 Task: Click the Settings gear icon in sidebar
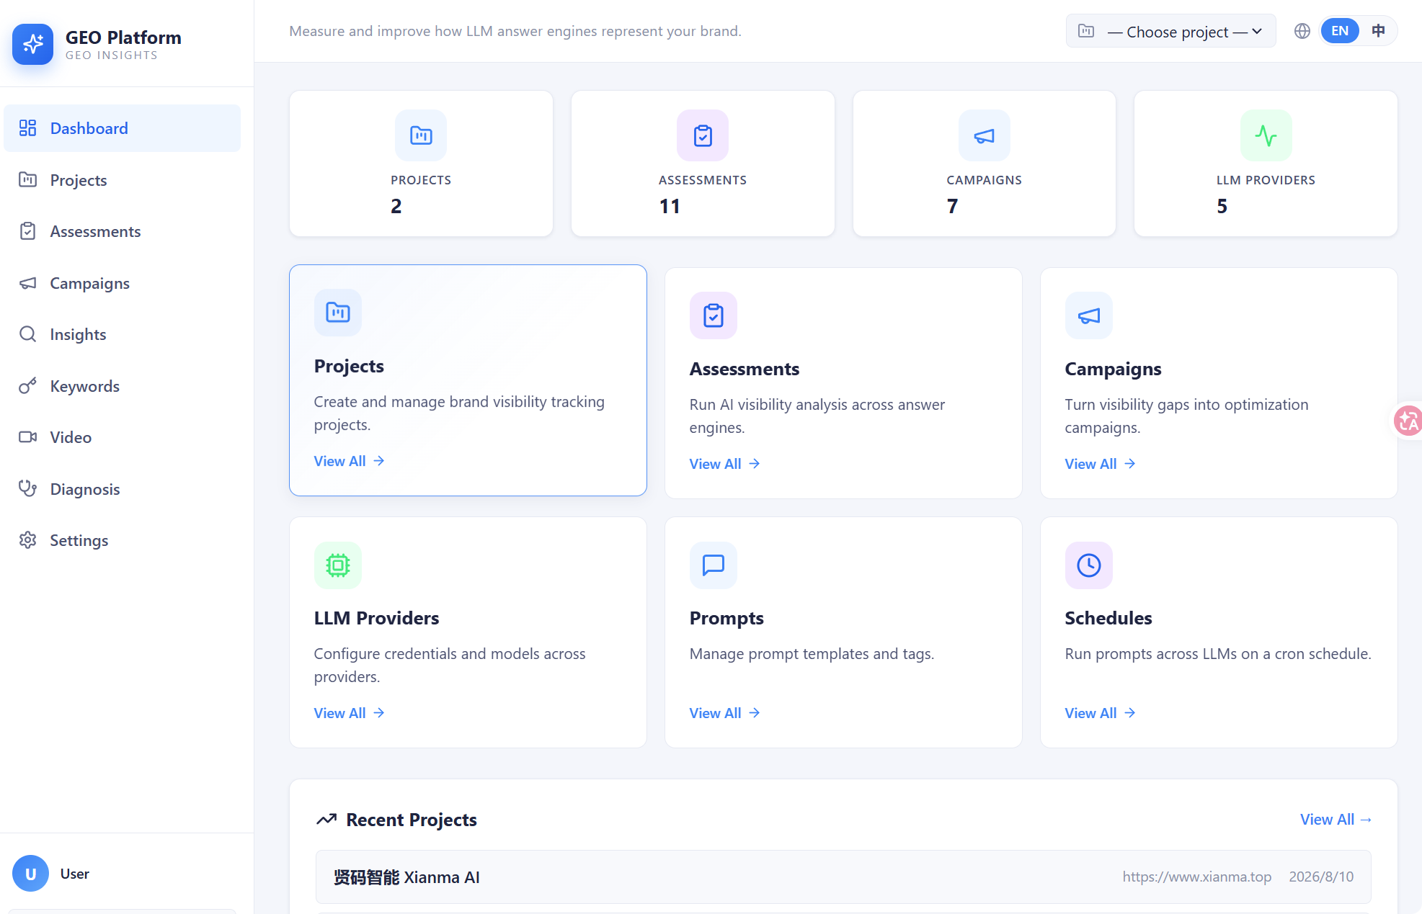27,540
